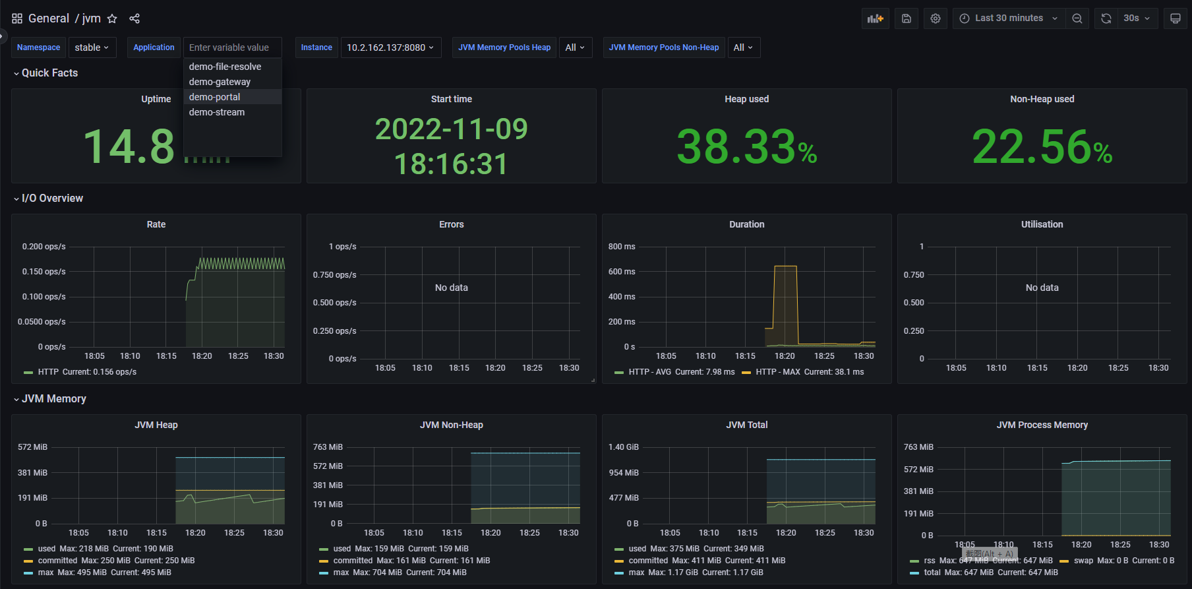The width and height of the screenshot is (1192, 589).
Task: Open Last 30 minutes time picker
Action: (x=1009, y=18)
